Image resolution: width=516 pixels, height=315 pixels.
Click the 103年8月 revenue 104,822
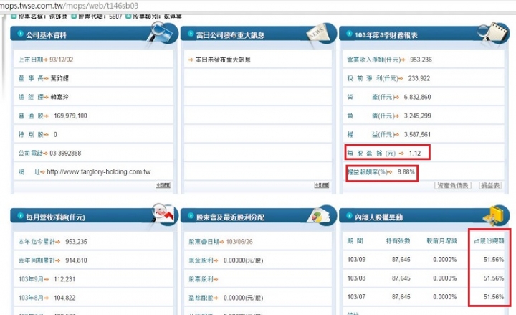coord(64,298)
